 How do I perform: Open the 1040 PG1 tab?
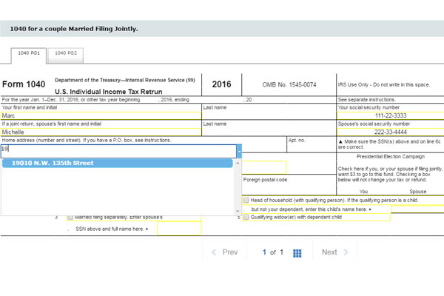coord(29,55)
